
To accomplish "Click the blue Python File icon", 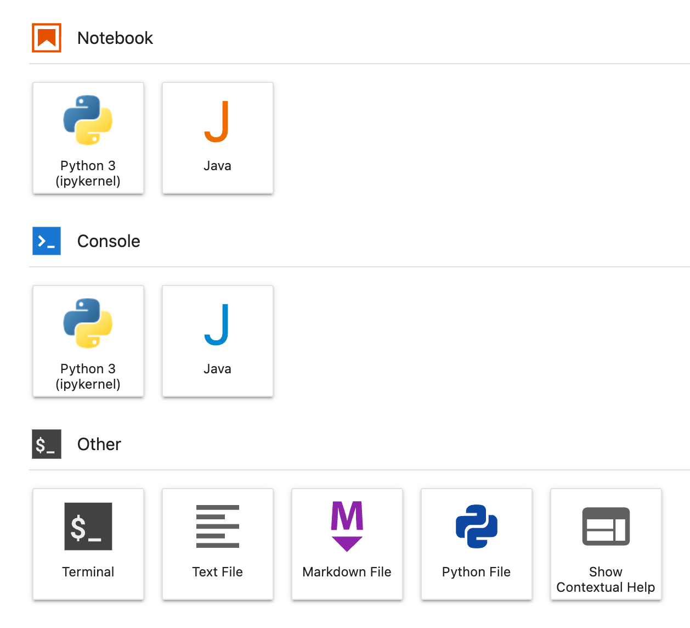I will pyautogui.click(x=476, y=526).
